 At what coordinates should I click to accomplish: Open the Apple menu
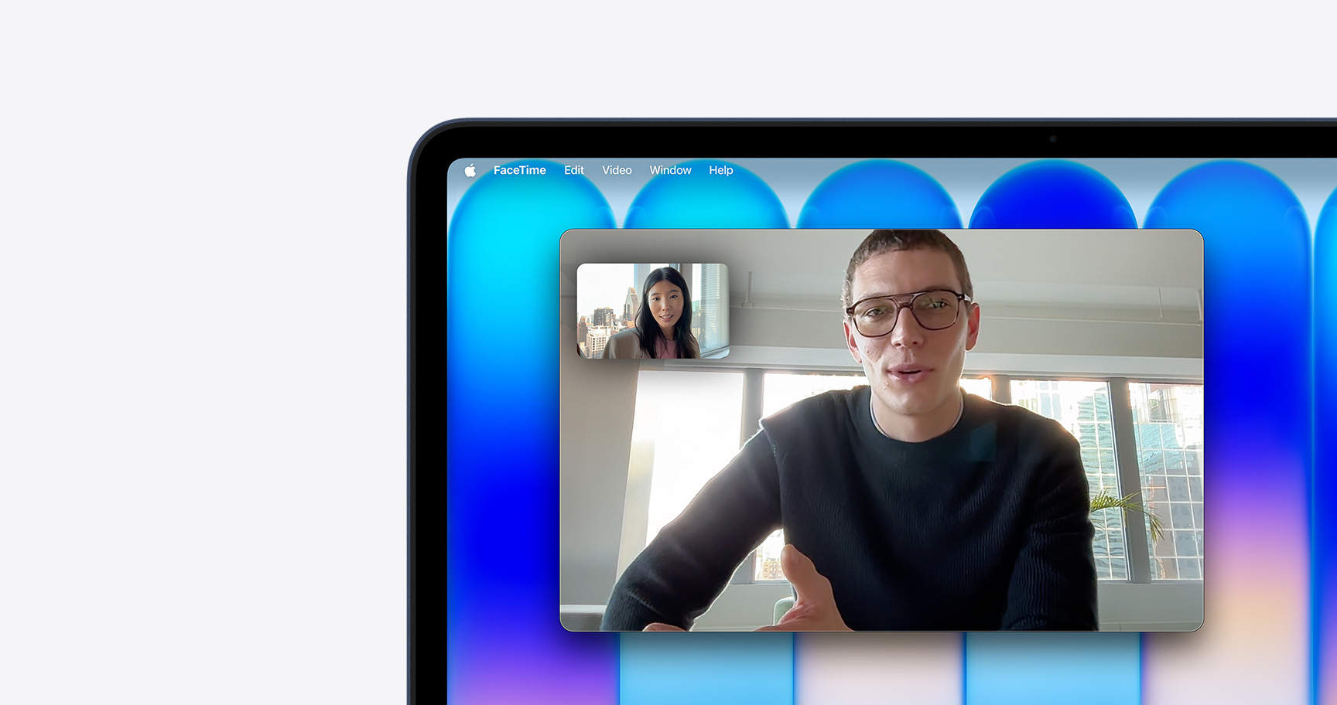(x=470, y=170)
